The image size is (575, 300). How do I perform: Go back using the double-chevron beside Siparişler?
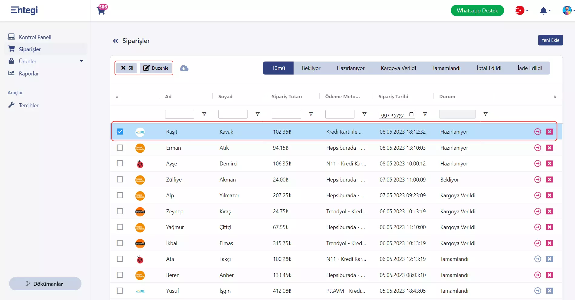[115, 41]
